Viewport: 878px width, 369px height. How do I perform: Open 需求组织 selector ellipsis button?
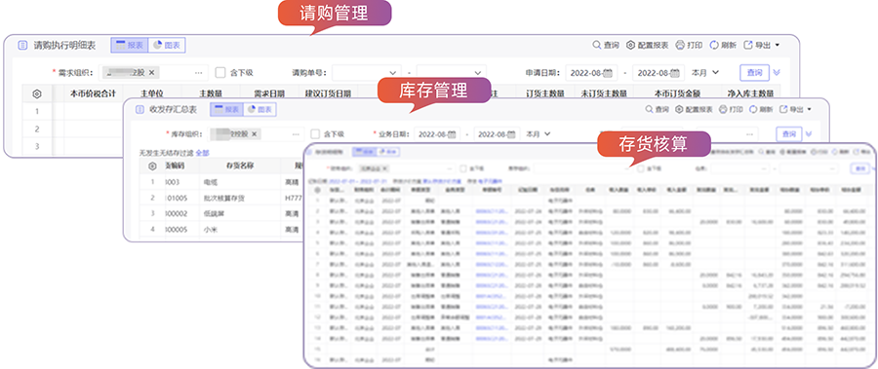pyautogui.click(x=199, y=73)
